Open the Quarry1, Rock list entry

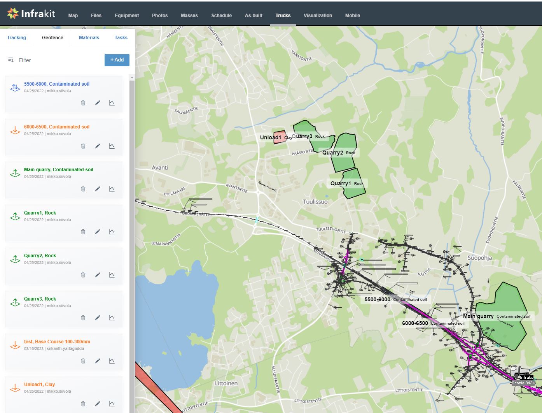point(40,213)
